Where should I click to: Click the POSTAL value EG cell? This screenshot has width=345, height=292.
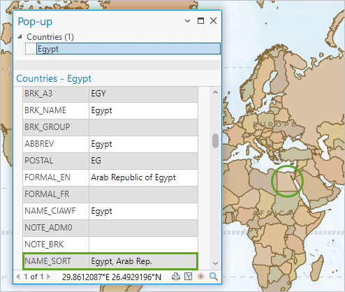pyautogui.click(x=143, y=161)
